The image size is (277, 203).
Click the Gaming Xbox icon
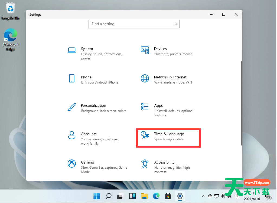coord(72,164)
